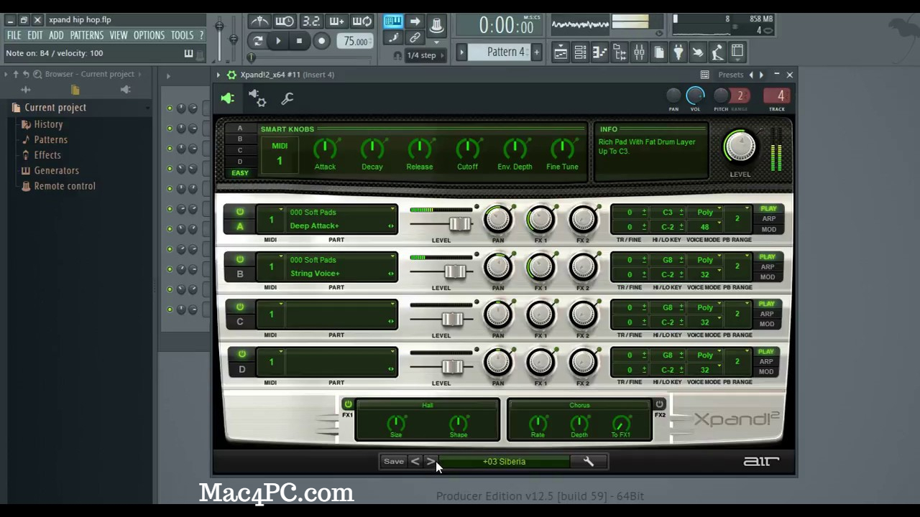This screenshot has width=920, height=517.
Task: Select Patterns in the browser tree
Action: click(50, 139)
